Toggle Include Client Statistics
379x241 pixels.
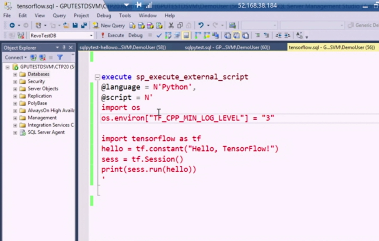pyautogui.click(x=215, y=36)
